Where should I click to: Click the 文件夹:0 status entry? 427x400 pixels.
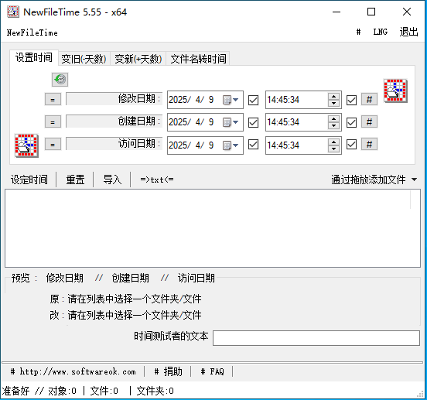[x=155, y=391]
